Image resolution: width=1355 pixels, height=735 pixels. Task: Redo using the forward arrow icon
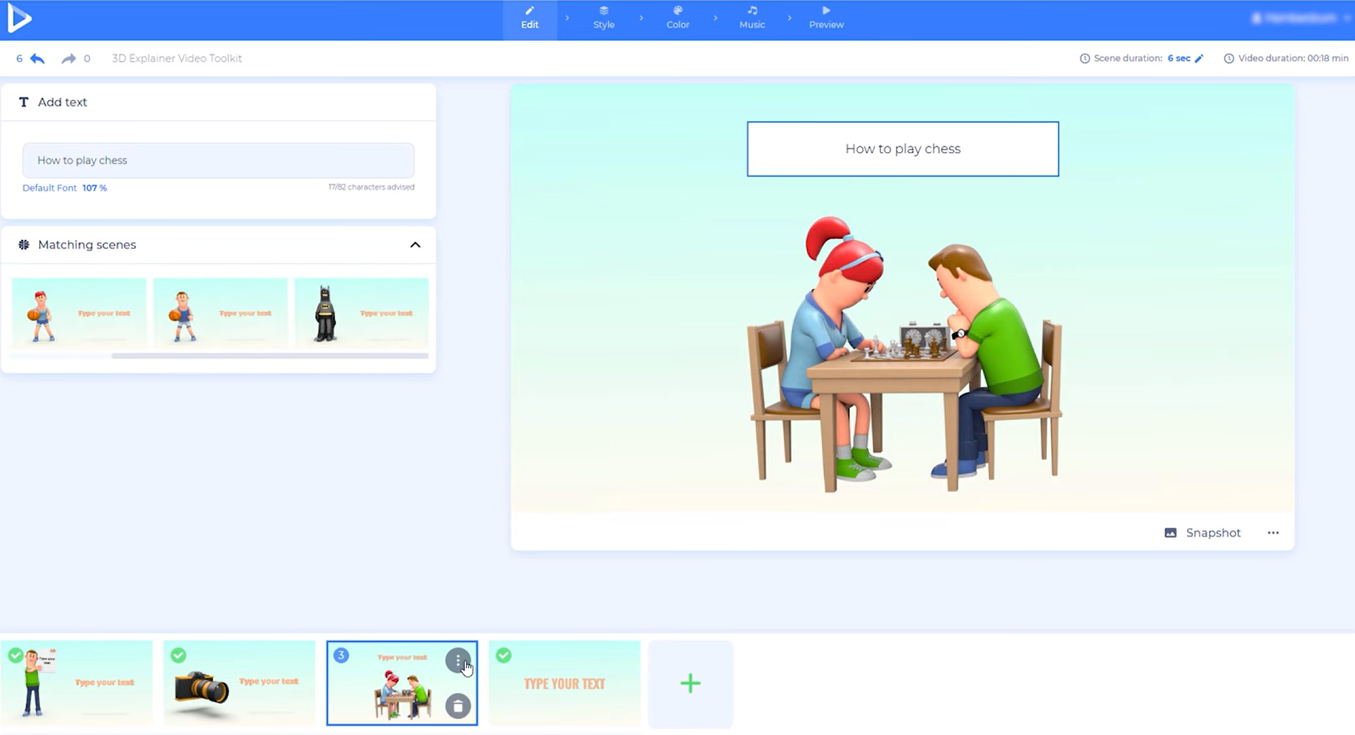[x=67, y=59]
